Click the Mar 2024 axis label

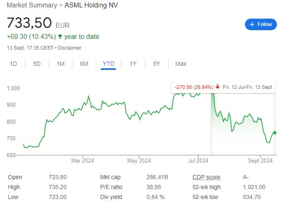pos(82,160)
